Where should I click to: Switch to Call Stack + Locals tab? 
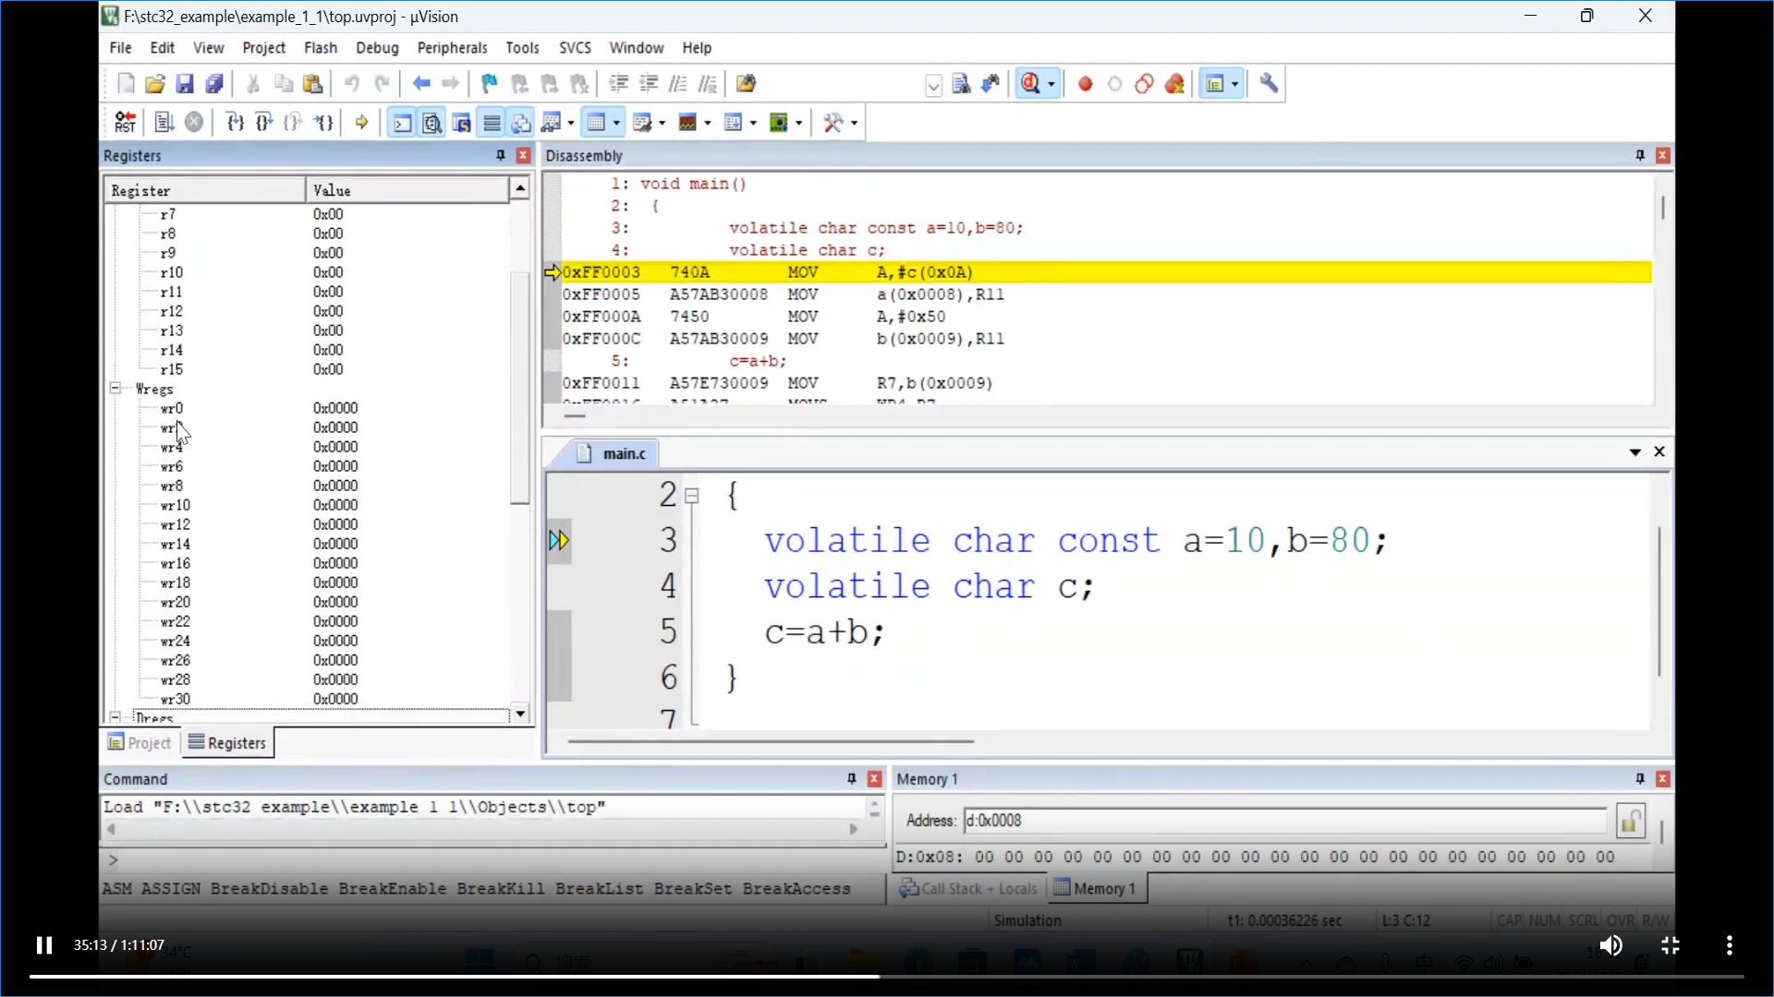pyautogui.click(x=969, y=889)
